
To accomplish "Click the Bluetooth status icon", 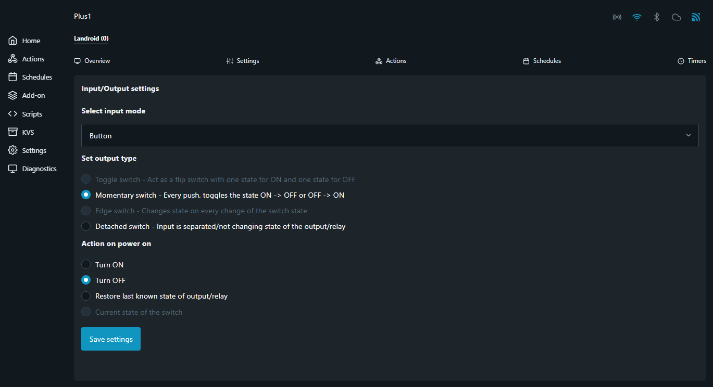I will (657, 17).
